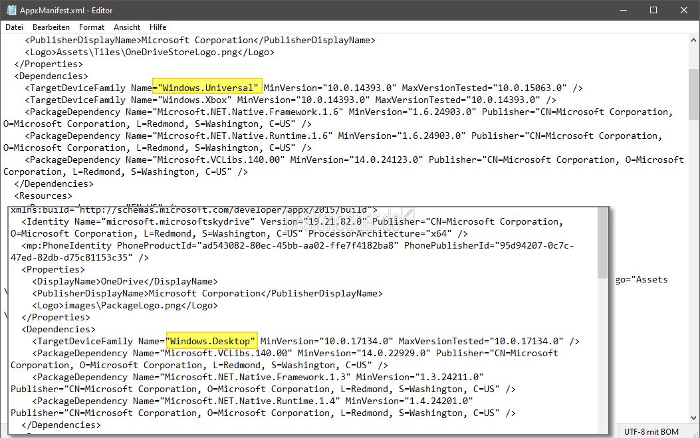Open the Format menu
This screenshot has height=438, width=700.
tap(92, 27)
